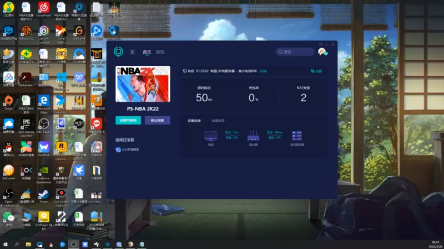Open the user avatar profile
Image resolution: width=444 pixels, height=249 pixels.
[x=322, y=51]
